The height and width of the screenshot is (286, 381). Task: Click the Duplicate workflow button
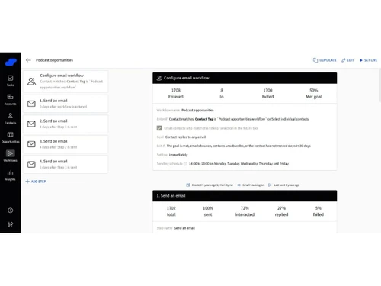pyautogui.click(x=325, y=60)
